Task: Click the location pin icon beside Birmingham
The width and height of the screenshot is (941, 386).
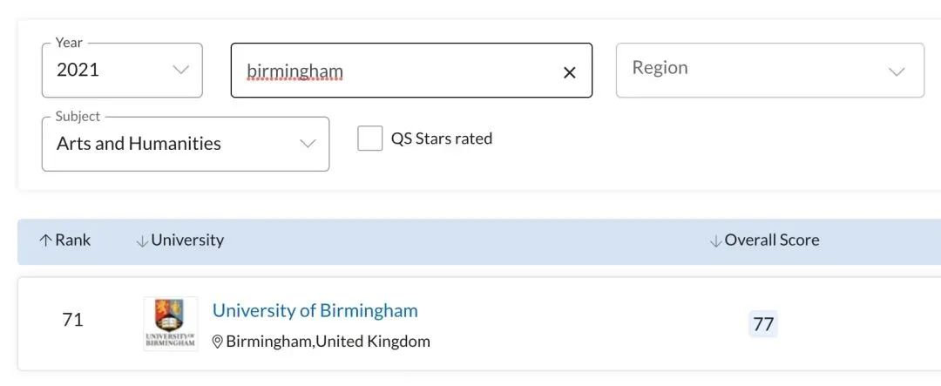Action: (x=218, y=342)
